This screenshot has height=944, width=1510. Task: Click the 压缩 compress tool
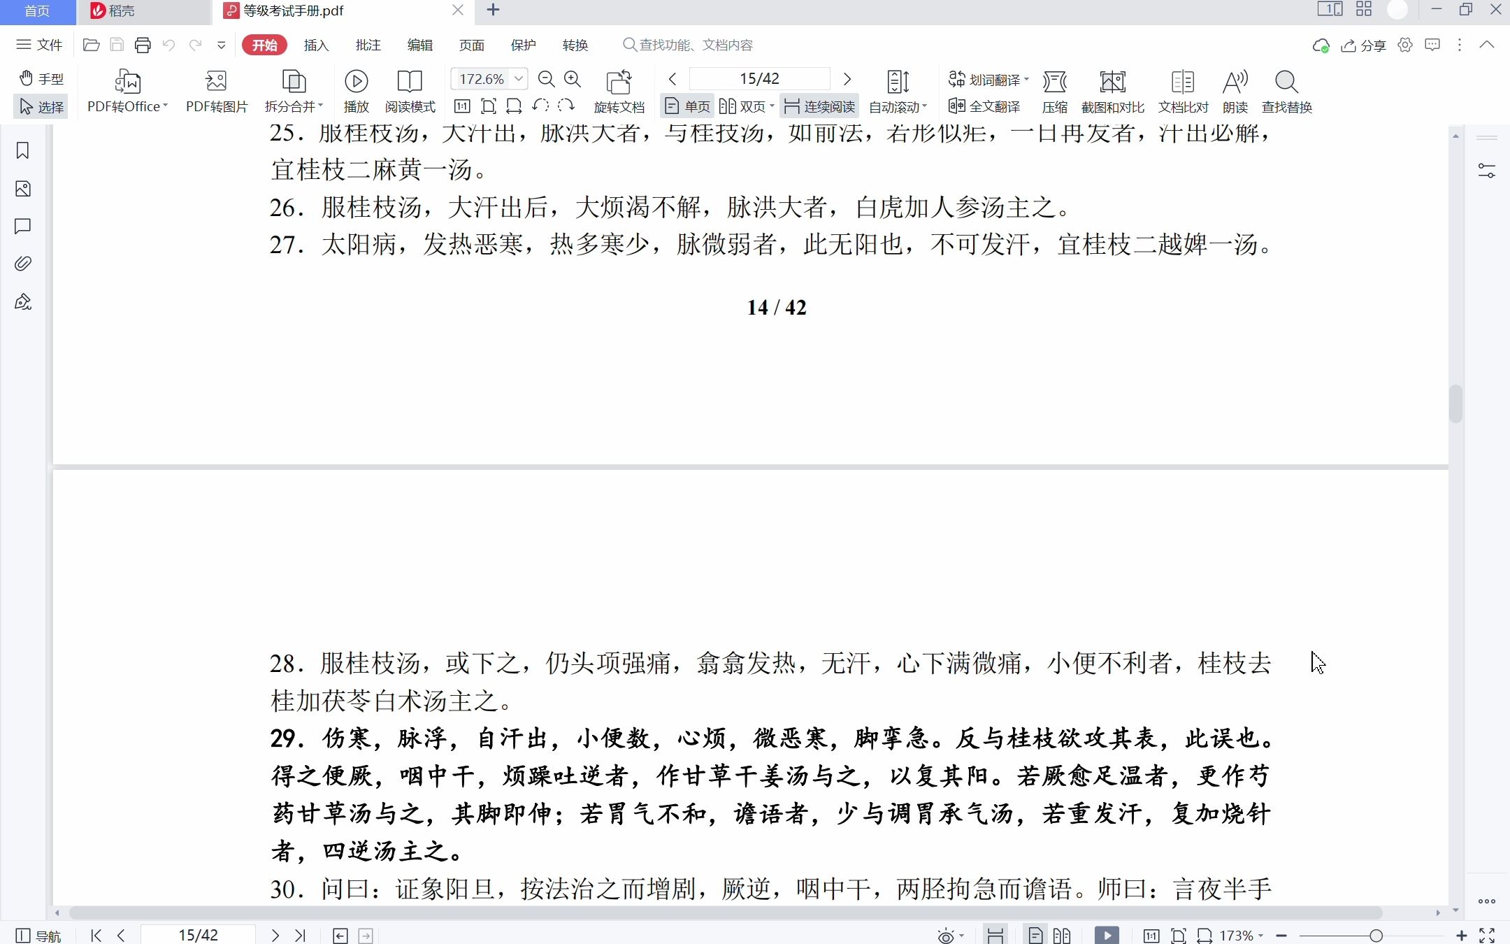pyautogui.click(x=1054, y=92)
